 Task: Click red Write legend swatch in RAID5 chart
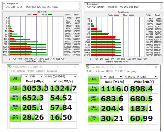(x=35, y=15)
